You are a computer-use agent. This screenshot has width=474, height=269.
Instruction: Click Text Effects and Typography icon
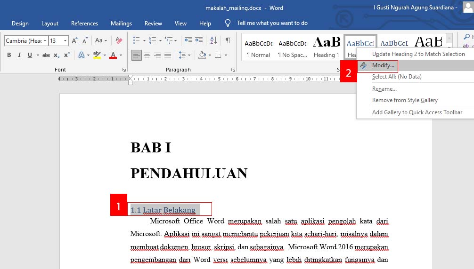[x=82, y=55]
